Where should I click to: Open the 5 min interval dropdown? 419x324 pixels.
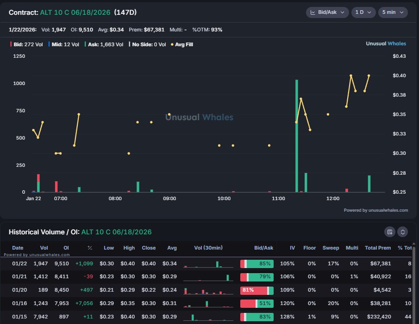393,12
